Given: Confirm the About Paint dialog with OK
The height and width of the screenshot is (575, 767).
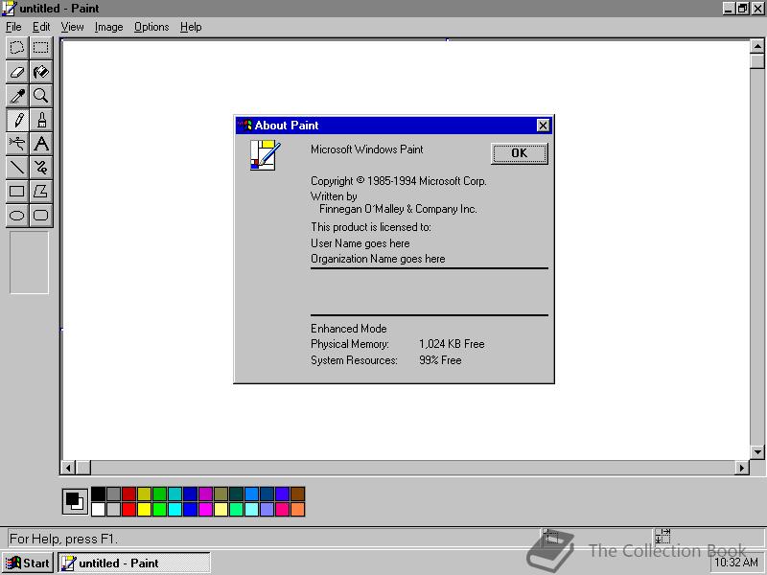Looking at the screenshot, I should coord(519,153).
